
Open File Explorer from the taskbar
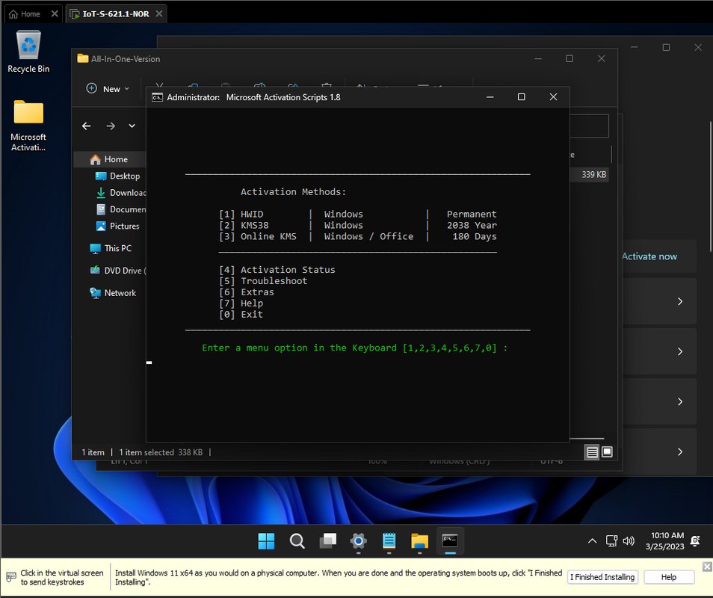[x=420, y=541]
